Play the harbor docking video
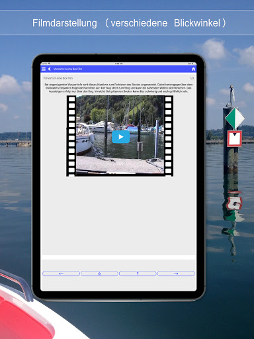254x339 pixels. click(120, 137)
